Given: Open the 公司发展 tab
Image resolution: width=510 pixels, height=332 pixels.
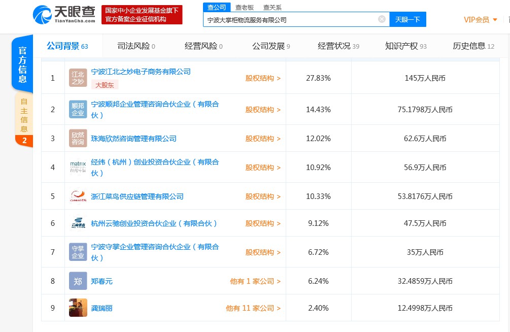Looking at the screenshot, I should click(271, 46).
